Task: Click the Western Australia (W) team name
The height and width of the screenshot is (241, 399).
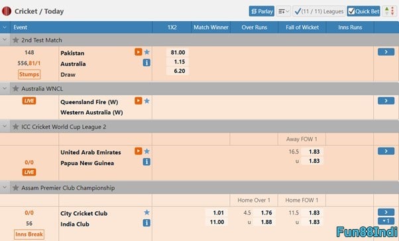Action: click(91, 113)
